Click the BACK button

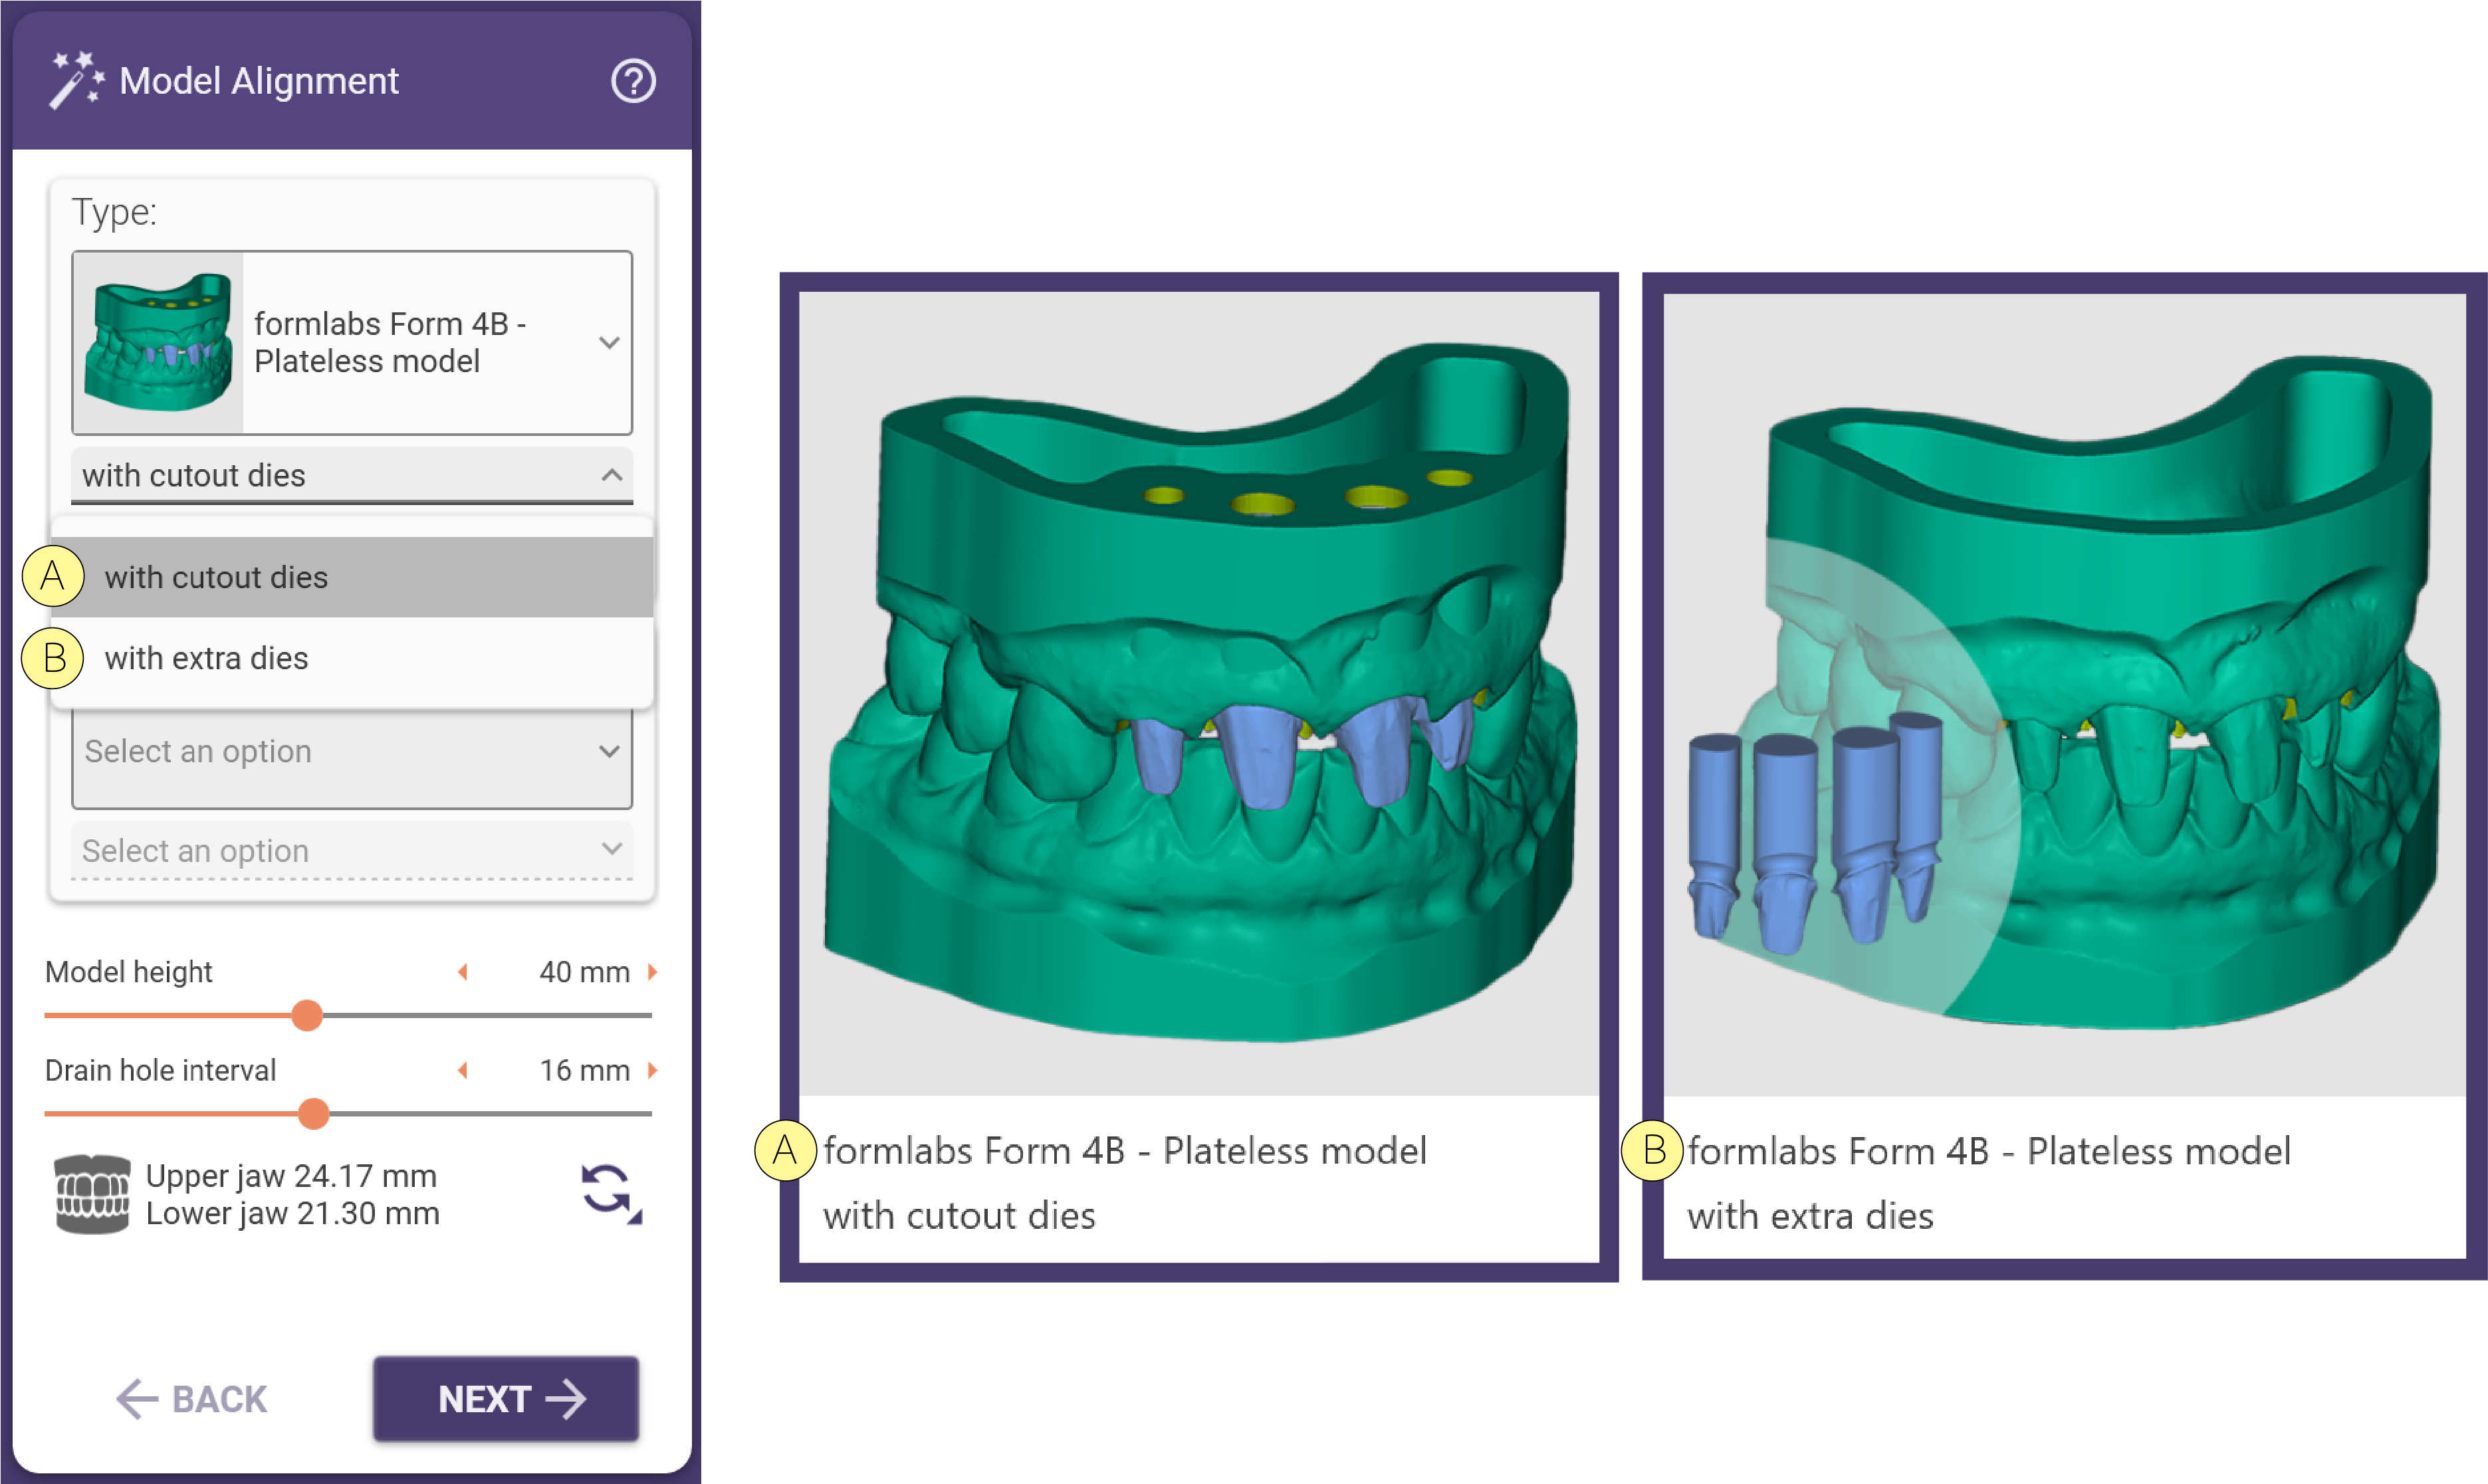(x=192, y=1399)
